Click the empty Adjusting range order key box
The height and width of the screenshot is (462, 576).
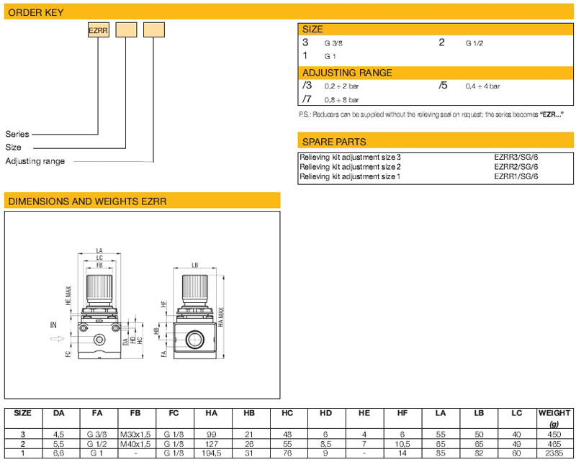(x=153, y=30)
